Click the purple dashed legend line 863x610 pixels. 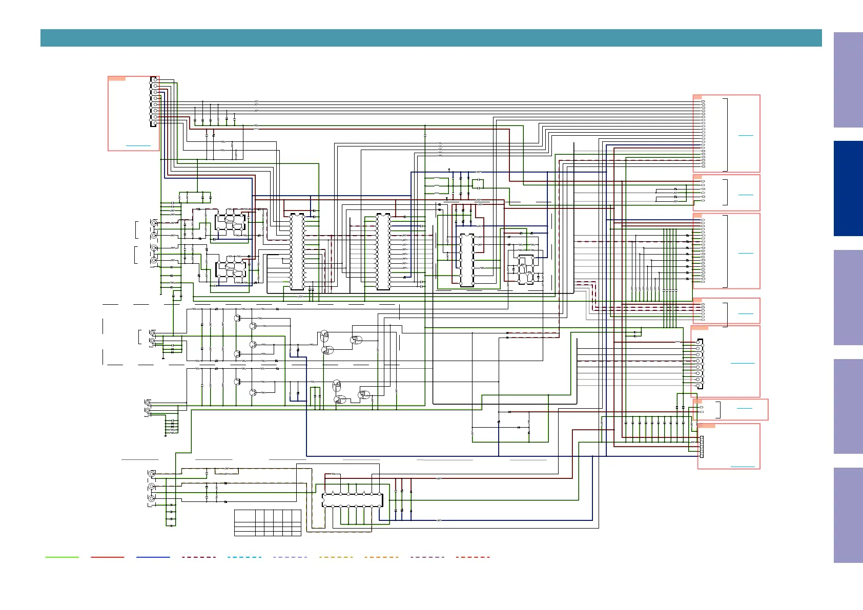click(427, 557)
